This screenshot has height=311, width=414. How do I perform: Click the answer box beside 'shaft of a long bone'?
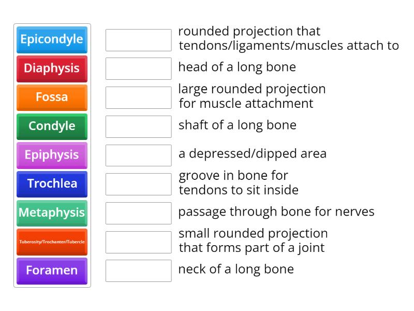[x=138, y=125]
